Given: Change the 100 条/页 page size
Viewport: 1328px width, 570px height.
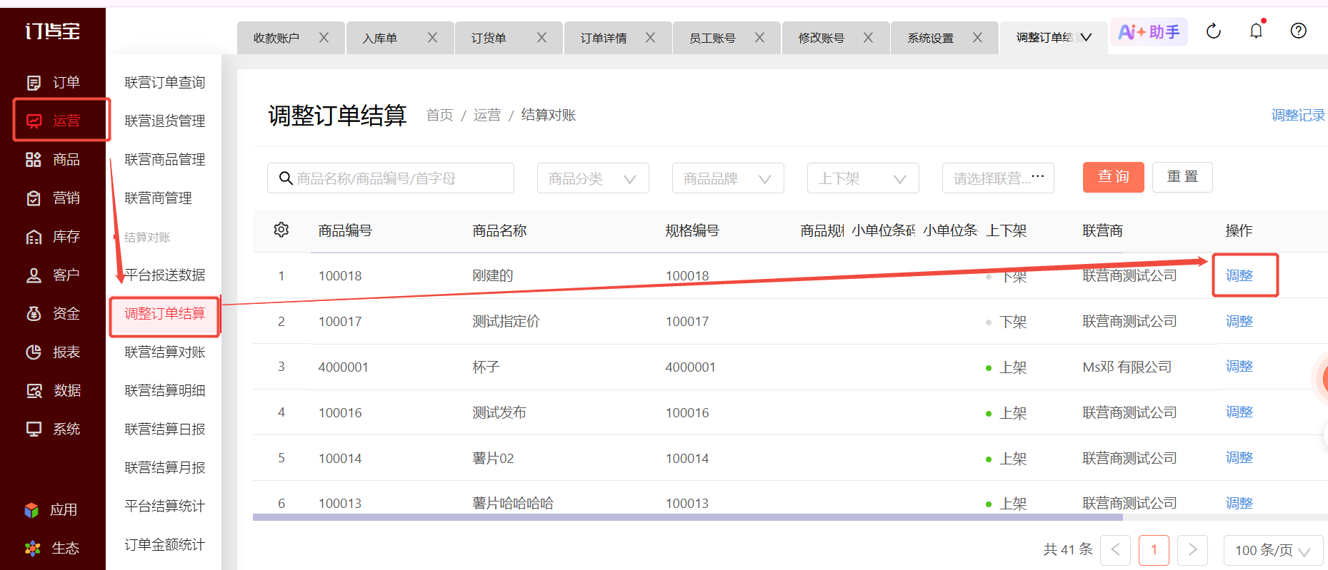Looking at the screenshot, I should coord(1274,550).
